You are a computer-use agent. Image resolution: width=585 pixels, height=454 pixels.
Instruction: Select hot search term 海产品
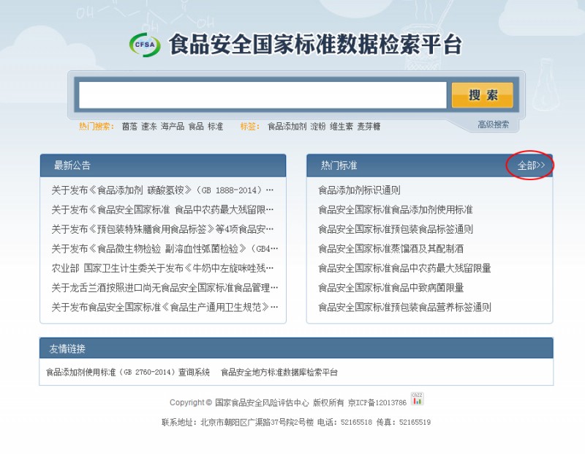tap(173, 127)
